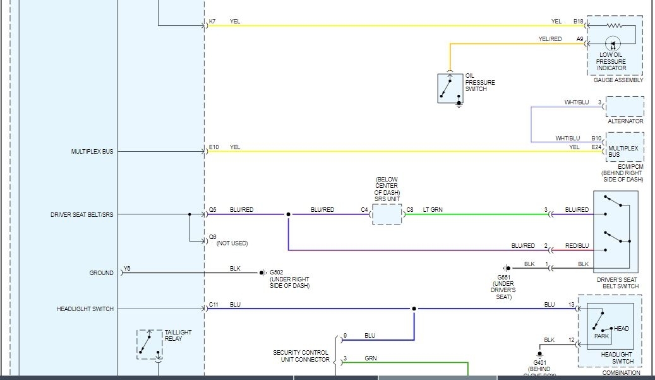The height and width of the screenshot is (380, 655).
Task: Select the ALTERNATOR label
Action: point(625,121)
